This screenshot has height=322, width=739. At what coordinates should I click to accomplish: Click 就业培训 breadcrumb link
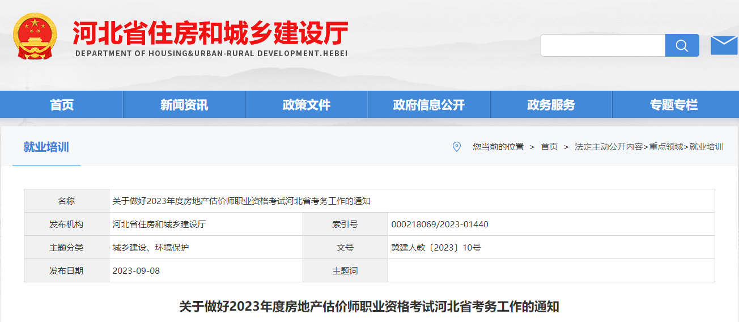(706, 147)
